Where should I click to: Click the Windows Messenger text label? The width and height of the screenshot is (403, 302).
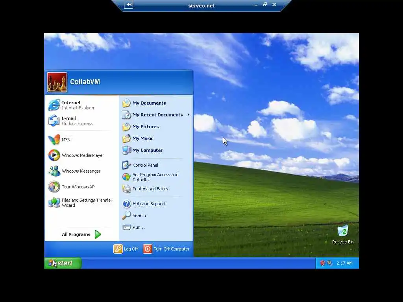[x=81, y=171]
